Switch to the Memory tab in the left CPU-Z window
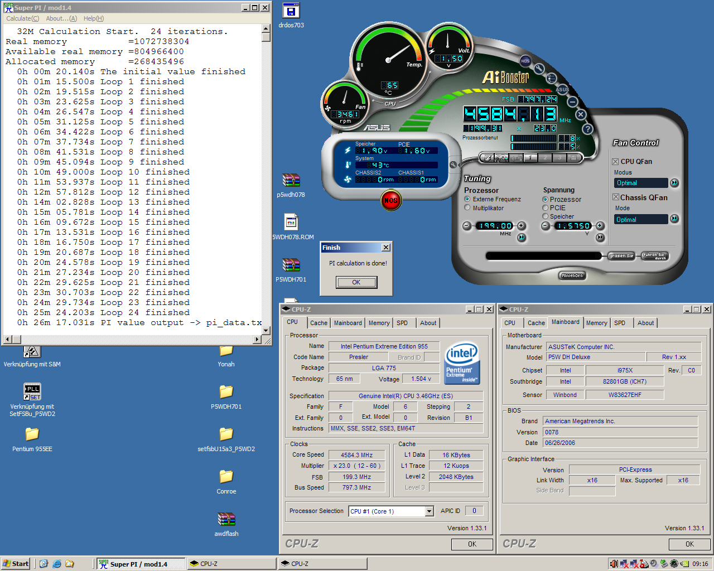Viewport: 714px width, 571px height. coord(379,323)
